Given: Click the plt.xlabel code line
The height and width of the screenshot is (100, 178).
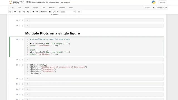Looking at the screenshot, I should [x=43, y=69].
